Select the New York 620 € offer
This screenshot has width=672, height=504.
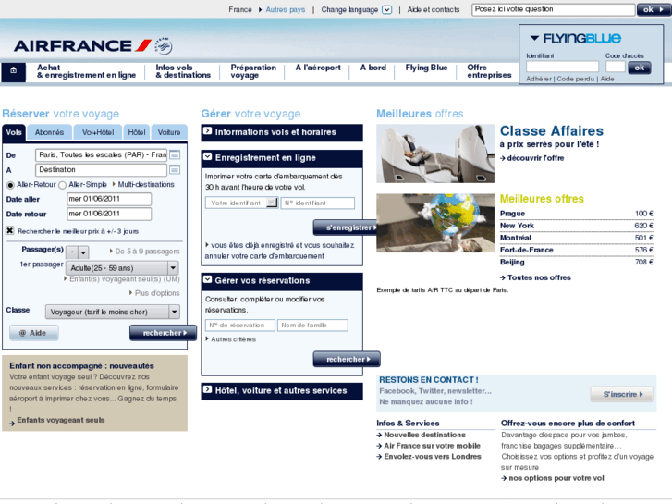point(577,226)
